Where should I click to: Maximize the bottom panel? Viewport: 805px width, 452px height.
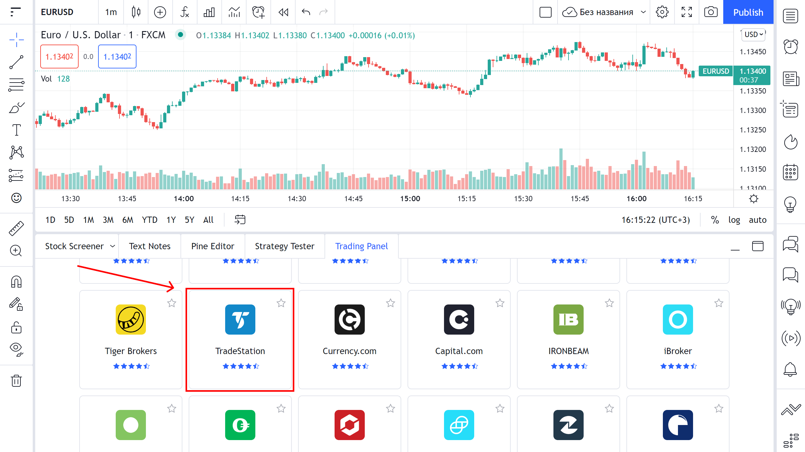pyautogui.click(x=758, y=246)
